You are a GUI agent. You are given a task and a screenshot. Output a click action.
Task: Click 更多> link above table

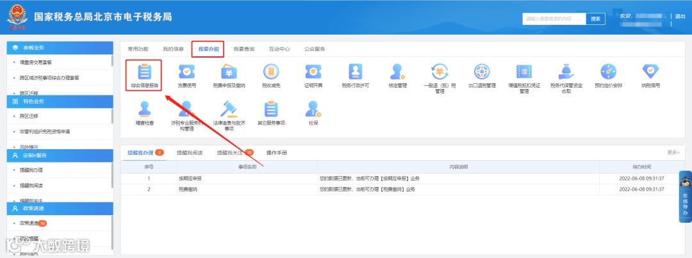[x=673, y=152]
